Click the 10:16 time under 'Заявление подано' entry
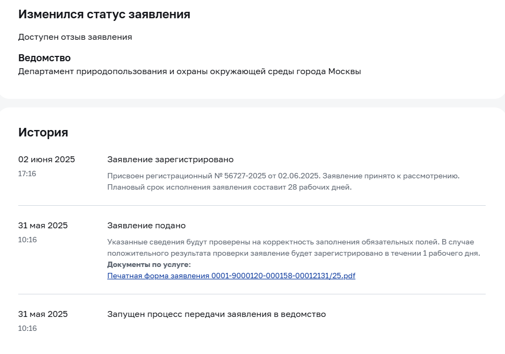The image size is (505, 354). [x=27, y=240]
